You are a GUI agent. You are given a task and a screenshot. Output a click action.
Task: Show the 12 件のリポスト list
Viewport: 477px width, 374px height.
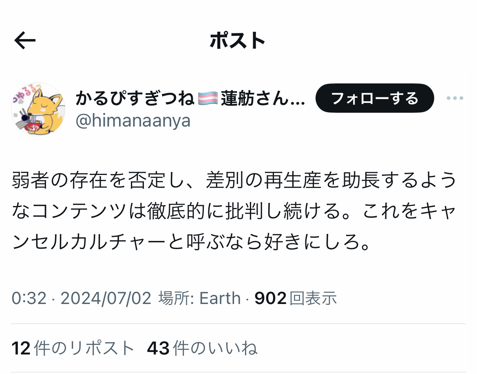coord(73,348)
